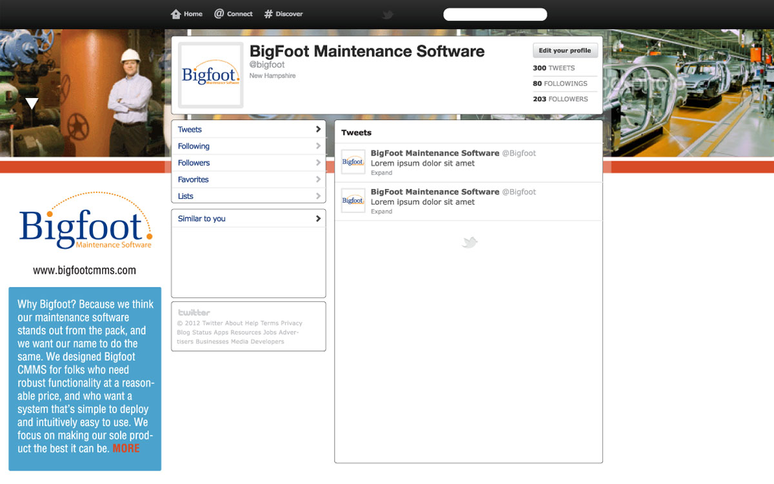The width and height of the screenshot is (774, 484).
Task: Expand the second Lorem ipsum tweet
Action: click(381, 212)
